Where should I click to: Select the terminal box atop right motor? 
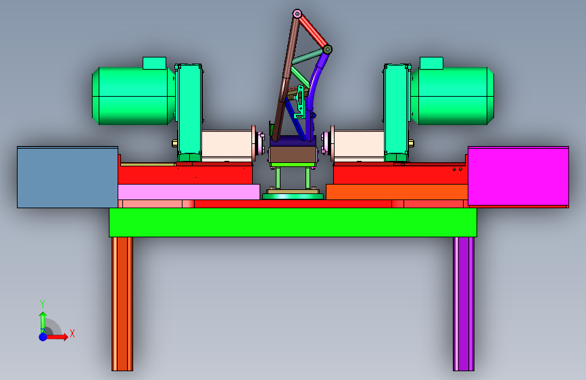tap(432, 63)
